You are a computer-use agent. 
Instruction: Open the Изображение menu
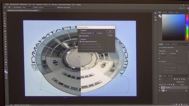pyautogui.click(x=24, y=4)
